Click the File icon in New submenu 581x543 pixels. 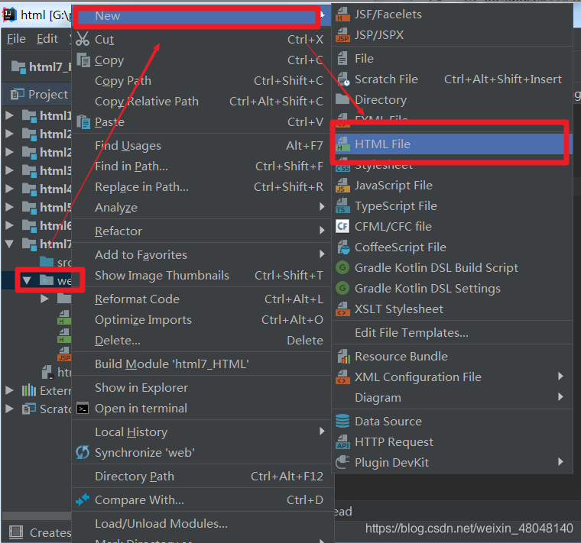click(342, 59)
